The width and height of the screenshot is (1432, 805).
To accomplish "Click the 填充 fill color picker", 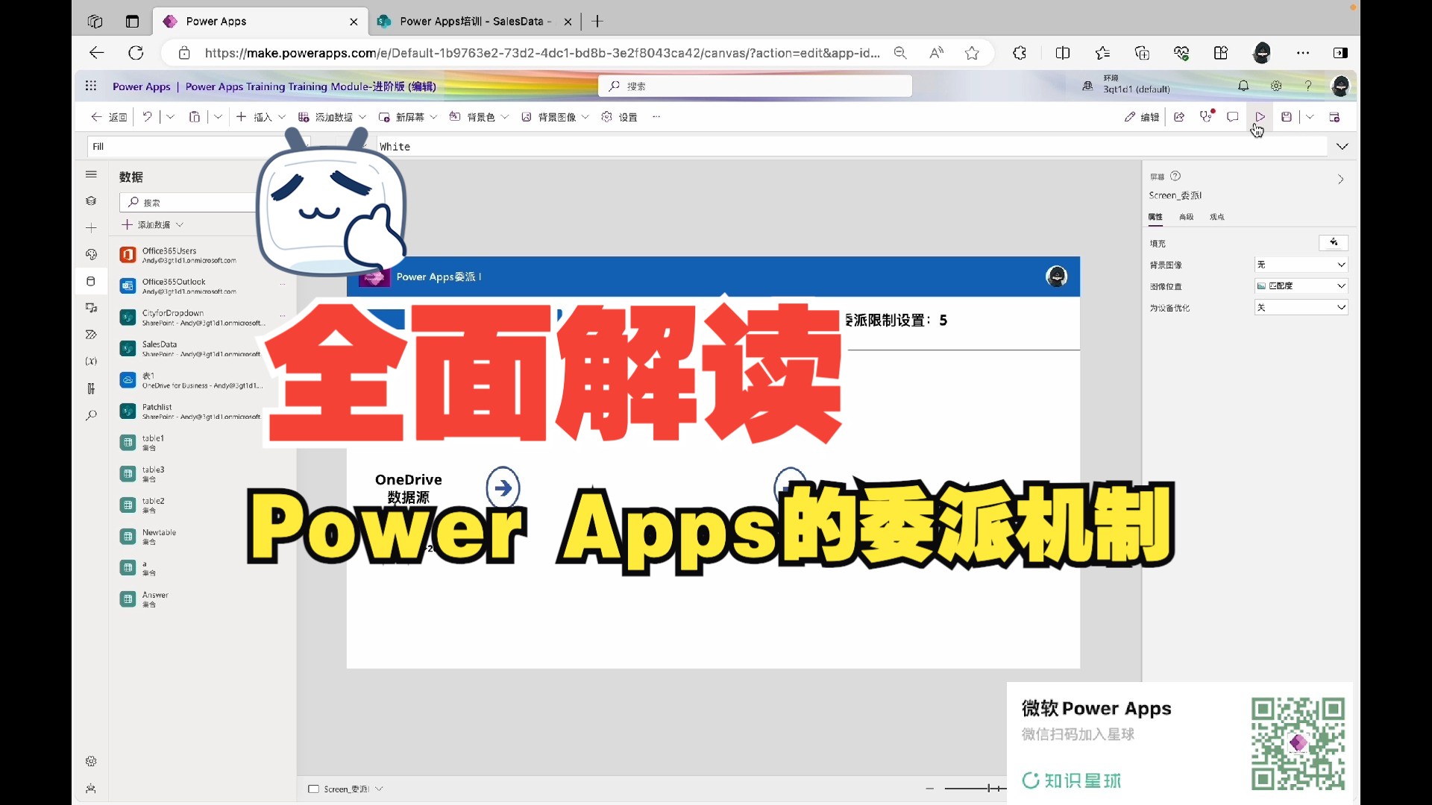I will tap(1333, 243).
